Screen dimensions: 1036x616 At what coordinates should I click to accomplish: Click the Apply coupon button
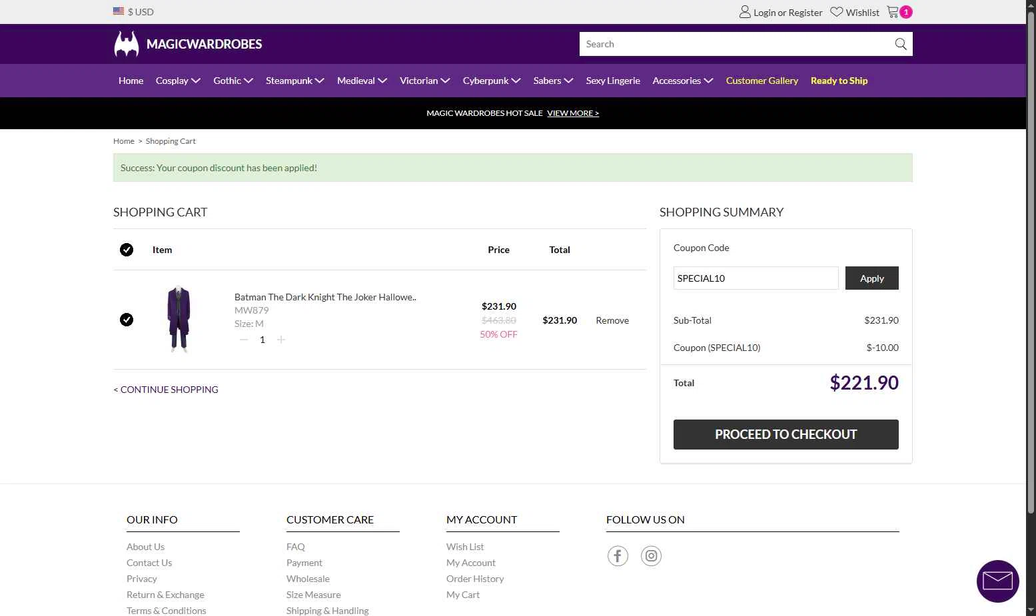(872, 278)
